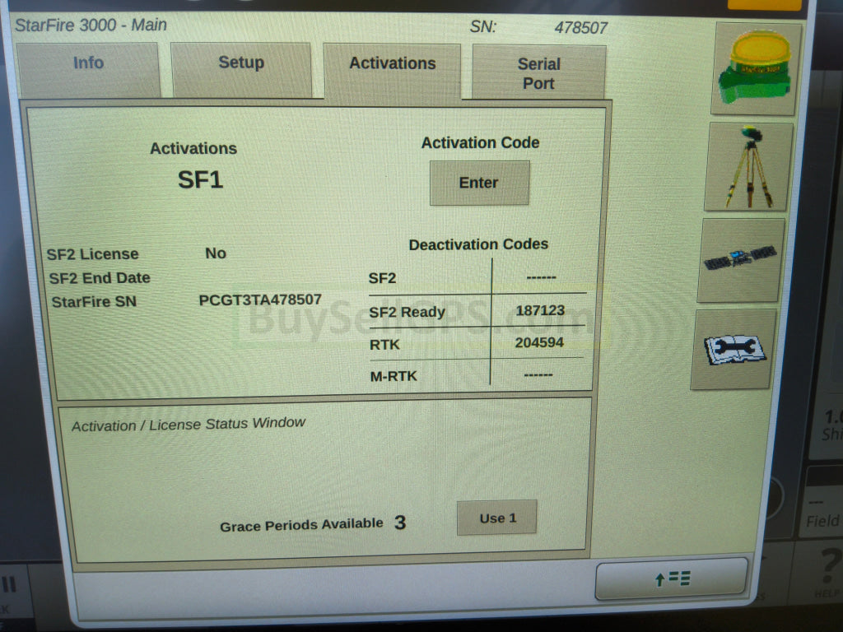Click the header serial number 478507

(x=581, y=27)
